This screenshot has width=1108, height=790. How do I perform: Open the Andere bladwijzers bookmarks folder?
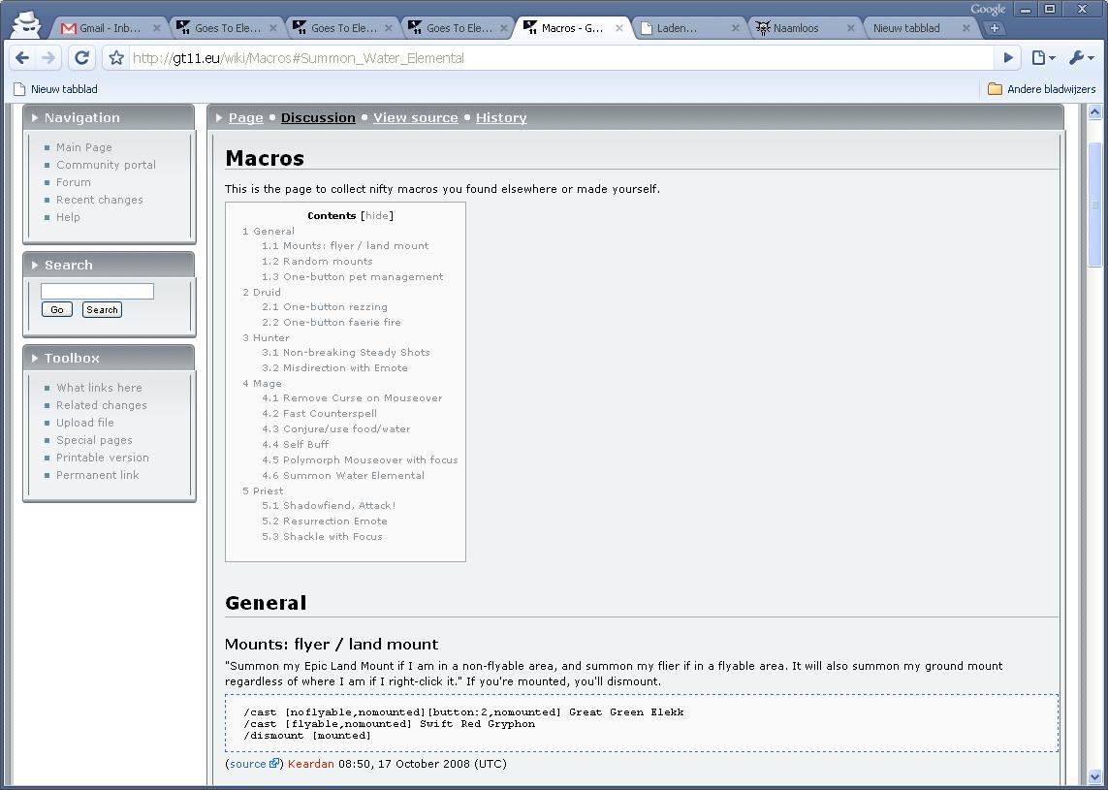click(1041, 89)
